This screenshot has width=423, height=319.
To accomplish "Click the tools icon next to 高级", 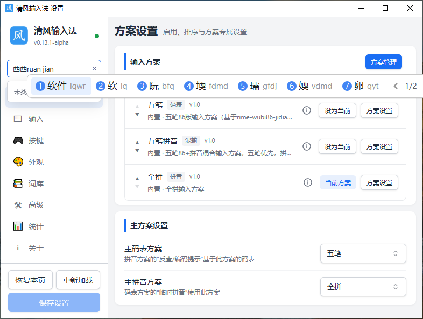I will (x=18, y=205).
